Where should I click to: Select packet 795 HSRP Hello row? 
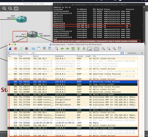pos(72,58)
